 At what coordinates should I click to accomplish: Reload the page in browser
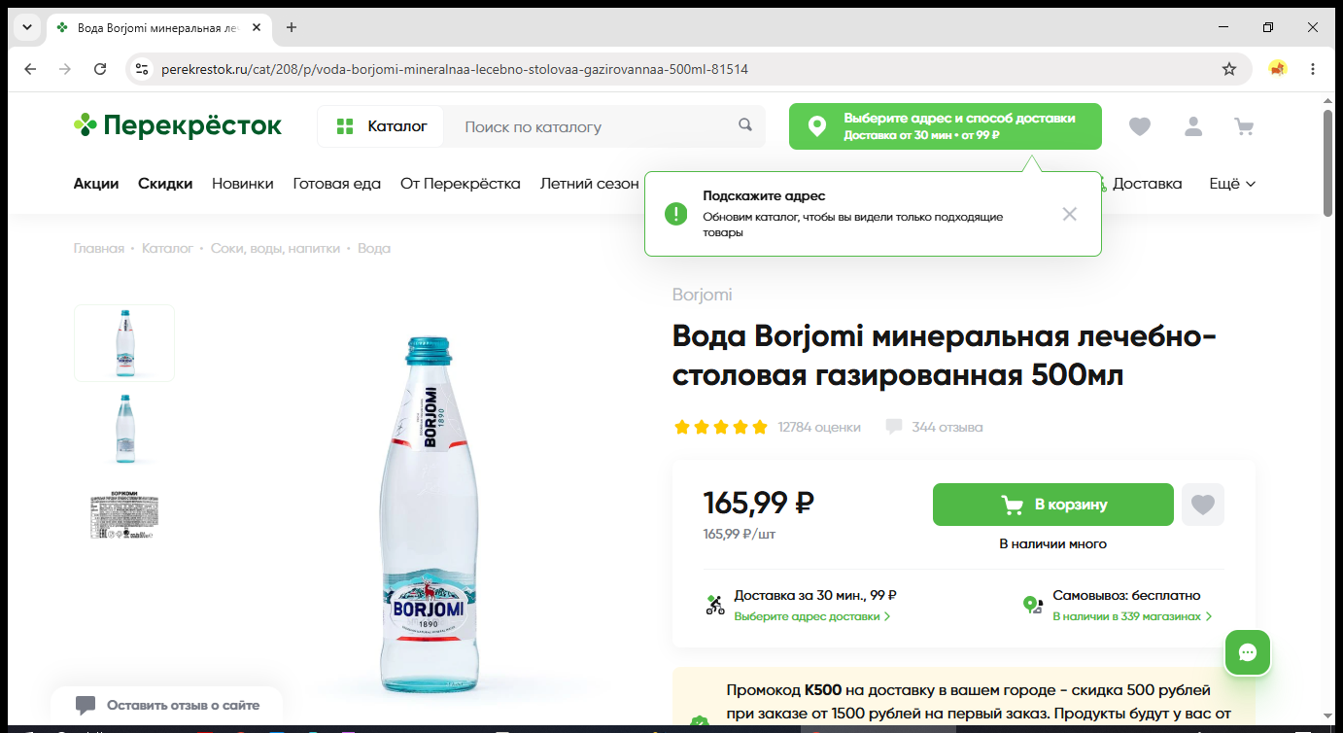pyautogui.click(x=100, y=69)
